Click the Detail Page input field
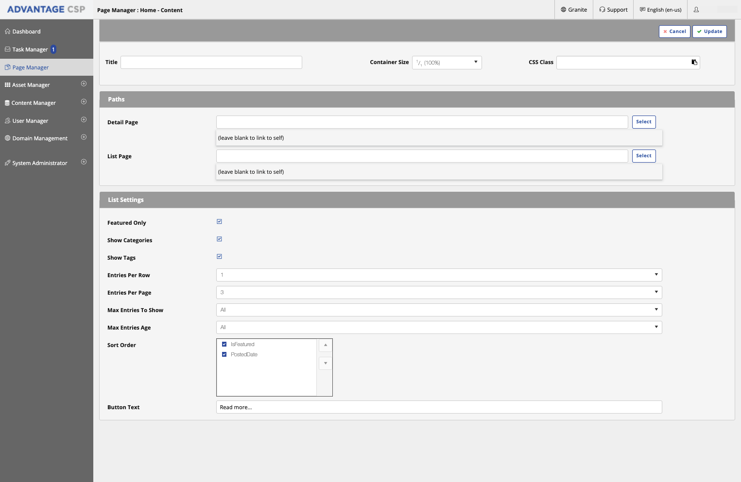The image size is (741, 482). point(422,122)
